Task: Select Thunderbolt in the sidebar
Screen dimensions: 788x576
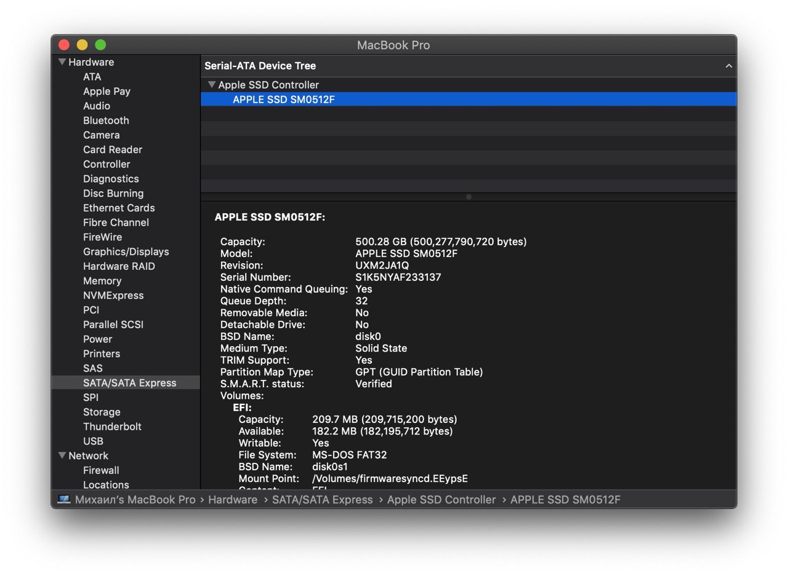Action: pos(112,427)
